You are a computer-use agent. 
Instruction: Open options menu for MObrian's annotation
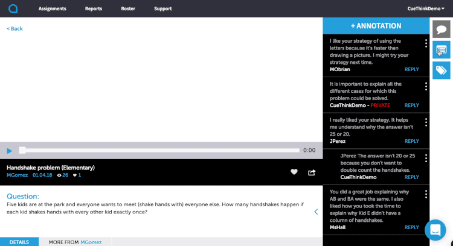[x=426, y=43]
